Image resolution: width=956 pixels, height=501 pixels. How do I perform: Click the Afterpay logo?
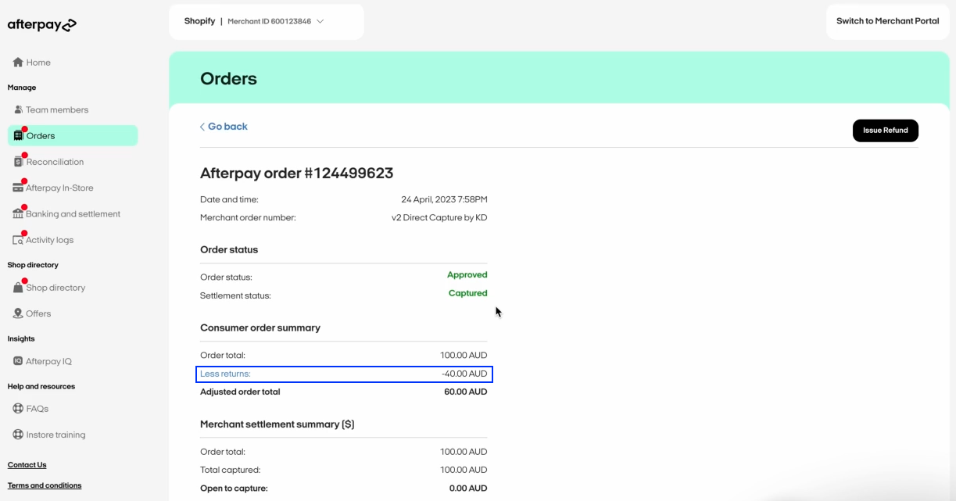(x=42, y=25)
